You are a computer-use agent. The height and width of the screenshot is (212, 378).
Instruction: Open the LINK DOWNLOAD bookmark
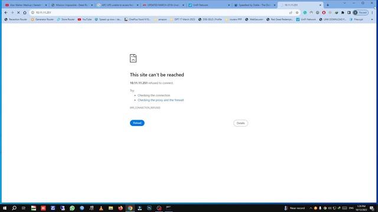[333, 19]
